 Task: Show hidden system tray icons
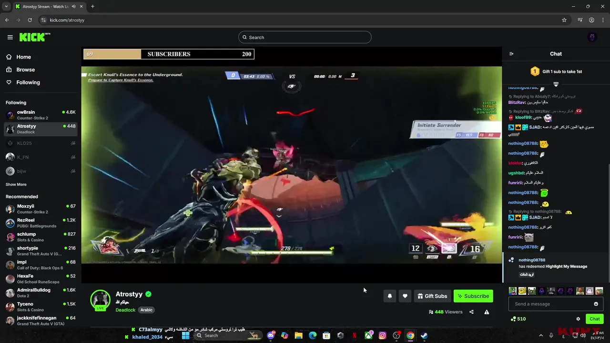[x=541, y=335]
